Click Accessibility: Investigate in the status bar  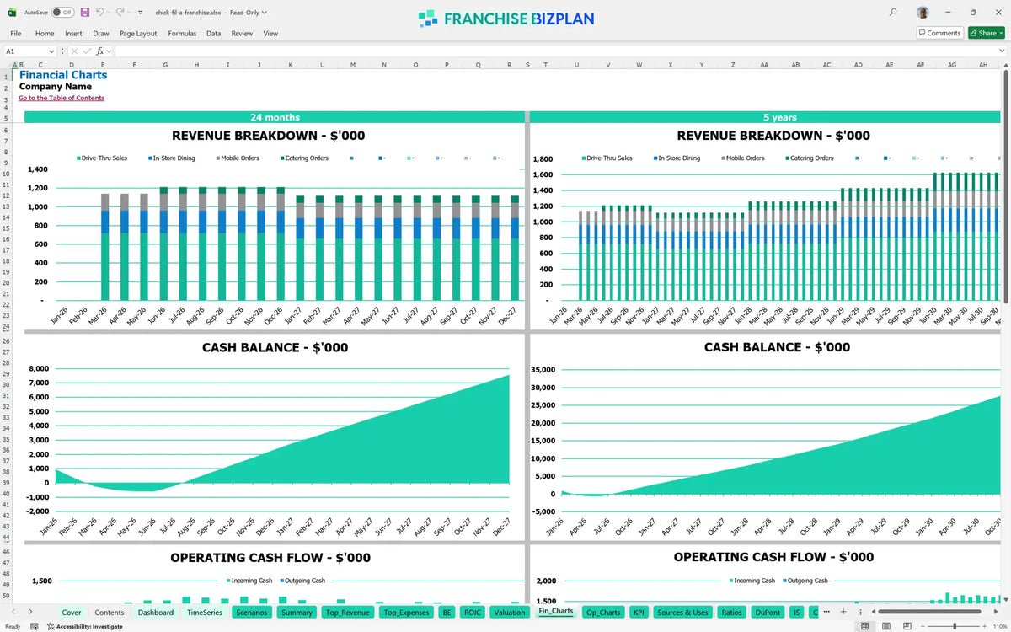(84, 626)
